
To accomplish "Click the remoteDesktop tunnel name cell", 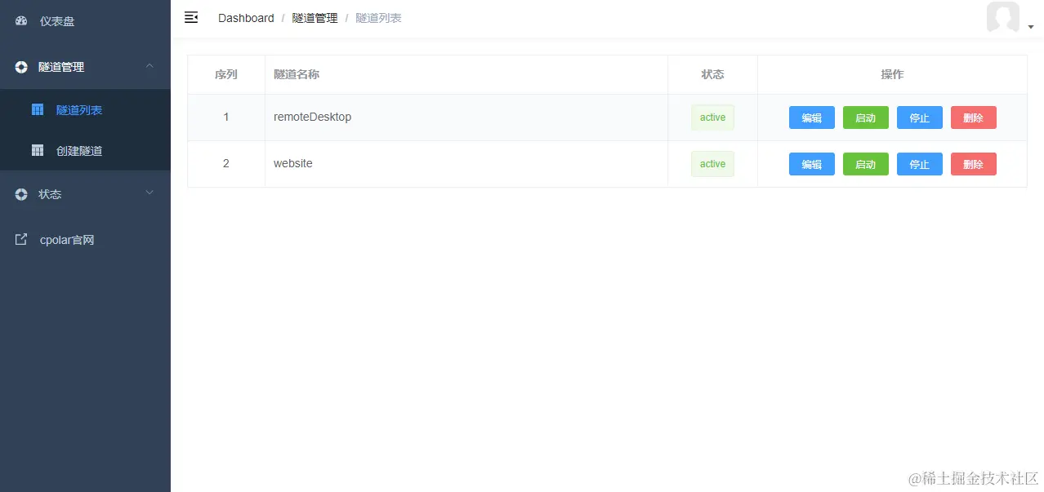I will pos(466,117).
